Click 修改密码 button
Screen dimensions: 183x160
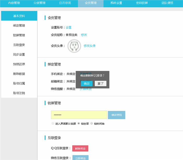(x=116, y=115)
